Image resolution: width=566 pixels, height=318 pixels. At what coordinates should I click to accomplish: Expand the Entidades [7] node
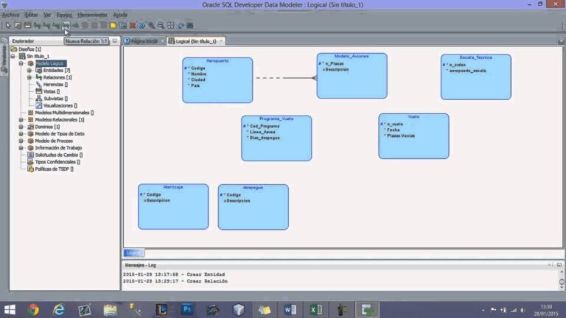pyautogui.click(x=29, y=71)
